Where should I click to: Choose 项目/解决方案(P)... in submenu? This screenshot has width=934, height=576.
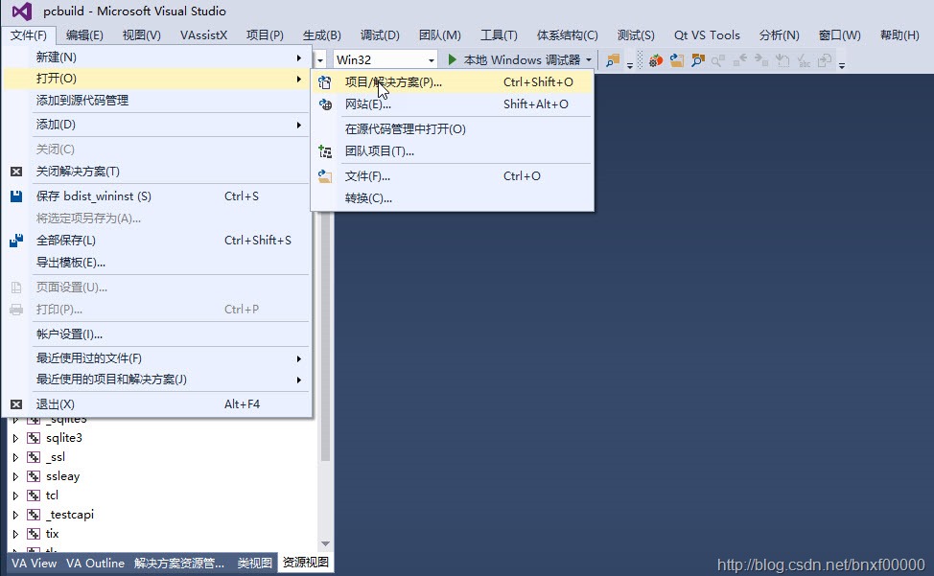click(x=453, y=82)
